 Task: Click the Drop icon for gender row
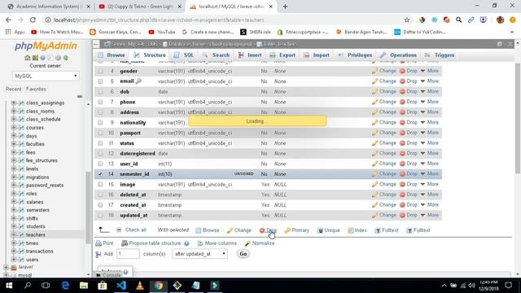click(x=402, y=71)
